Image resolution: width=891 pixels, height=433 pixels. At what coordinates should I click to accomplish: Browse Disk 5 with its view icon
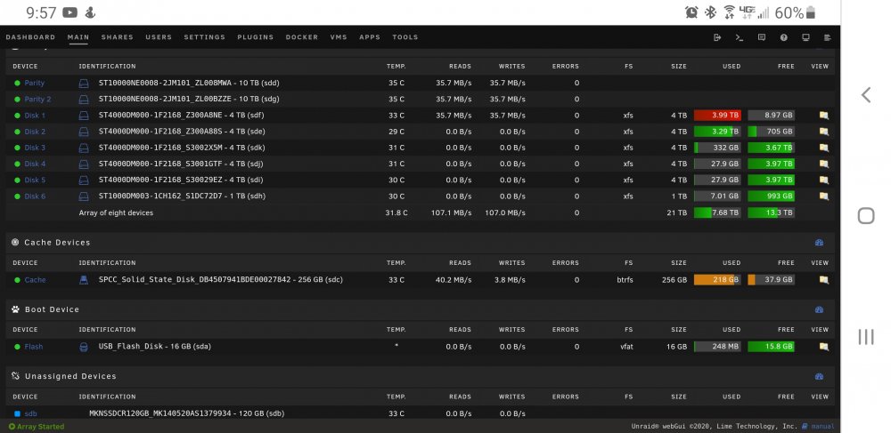pos(823,180)
